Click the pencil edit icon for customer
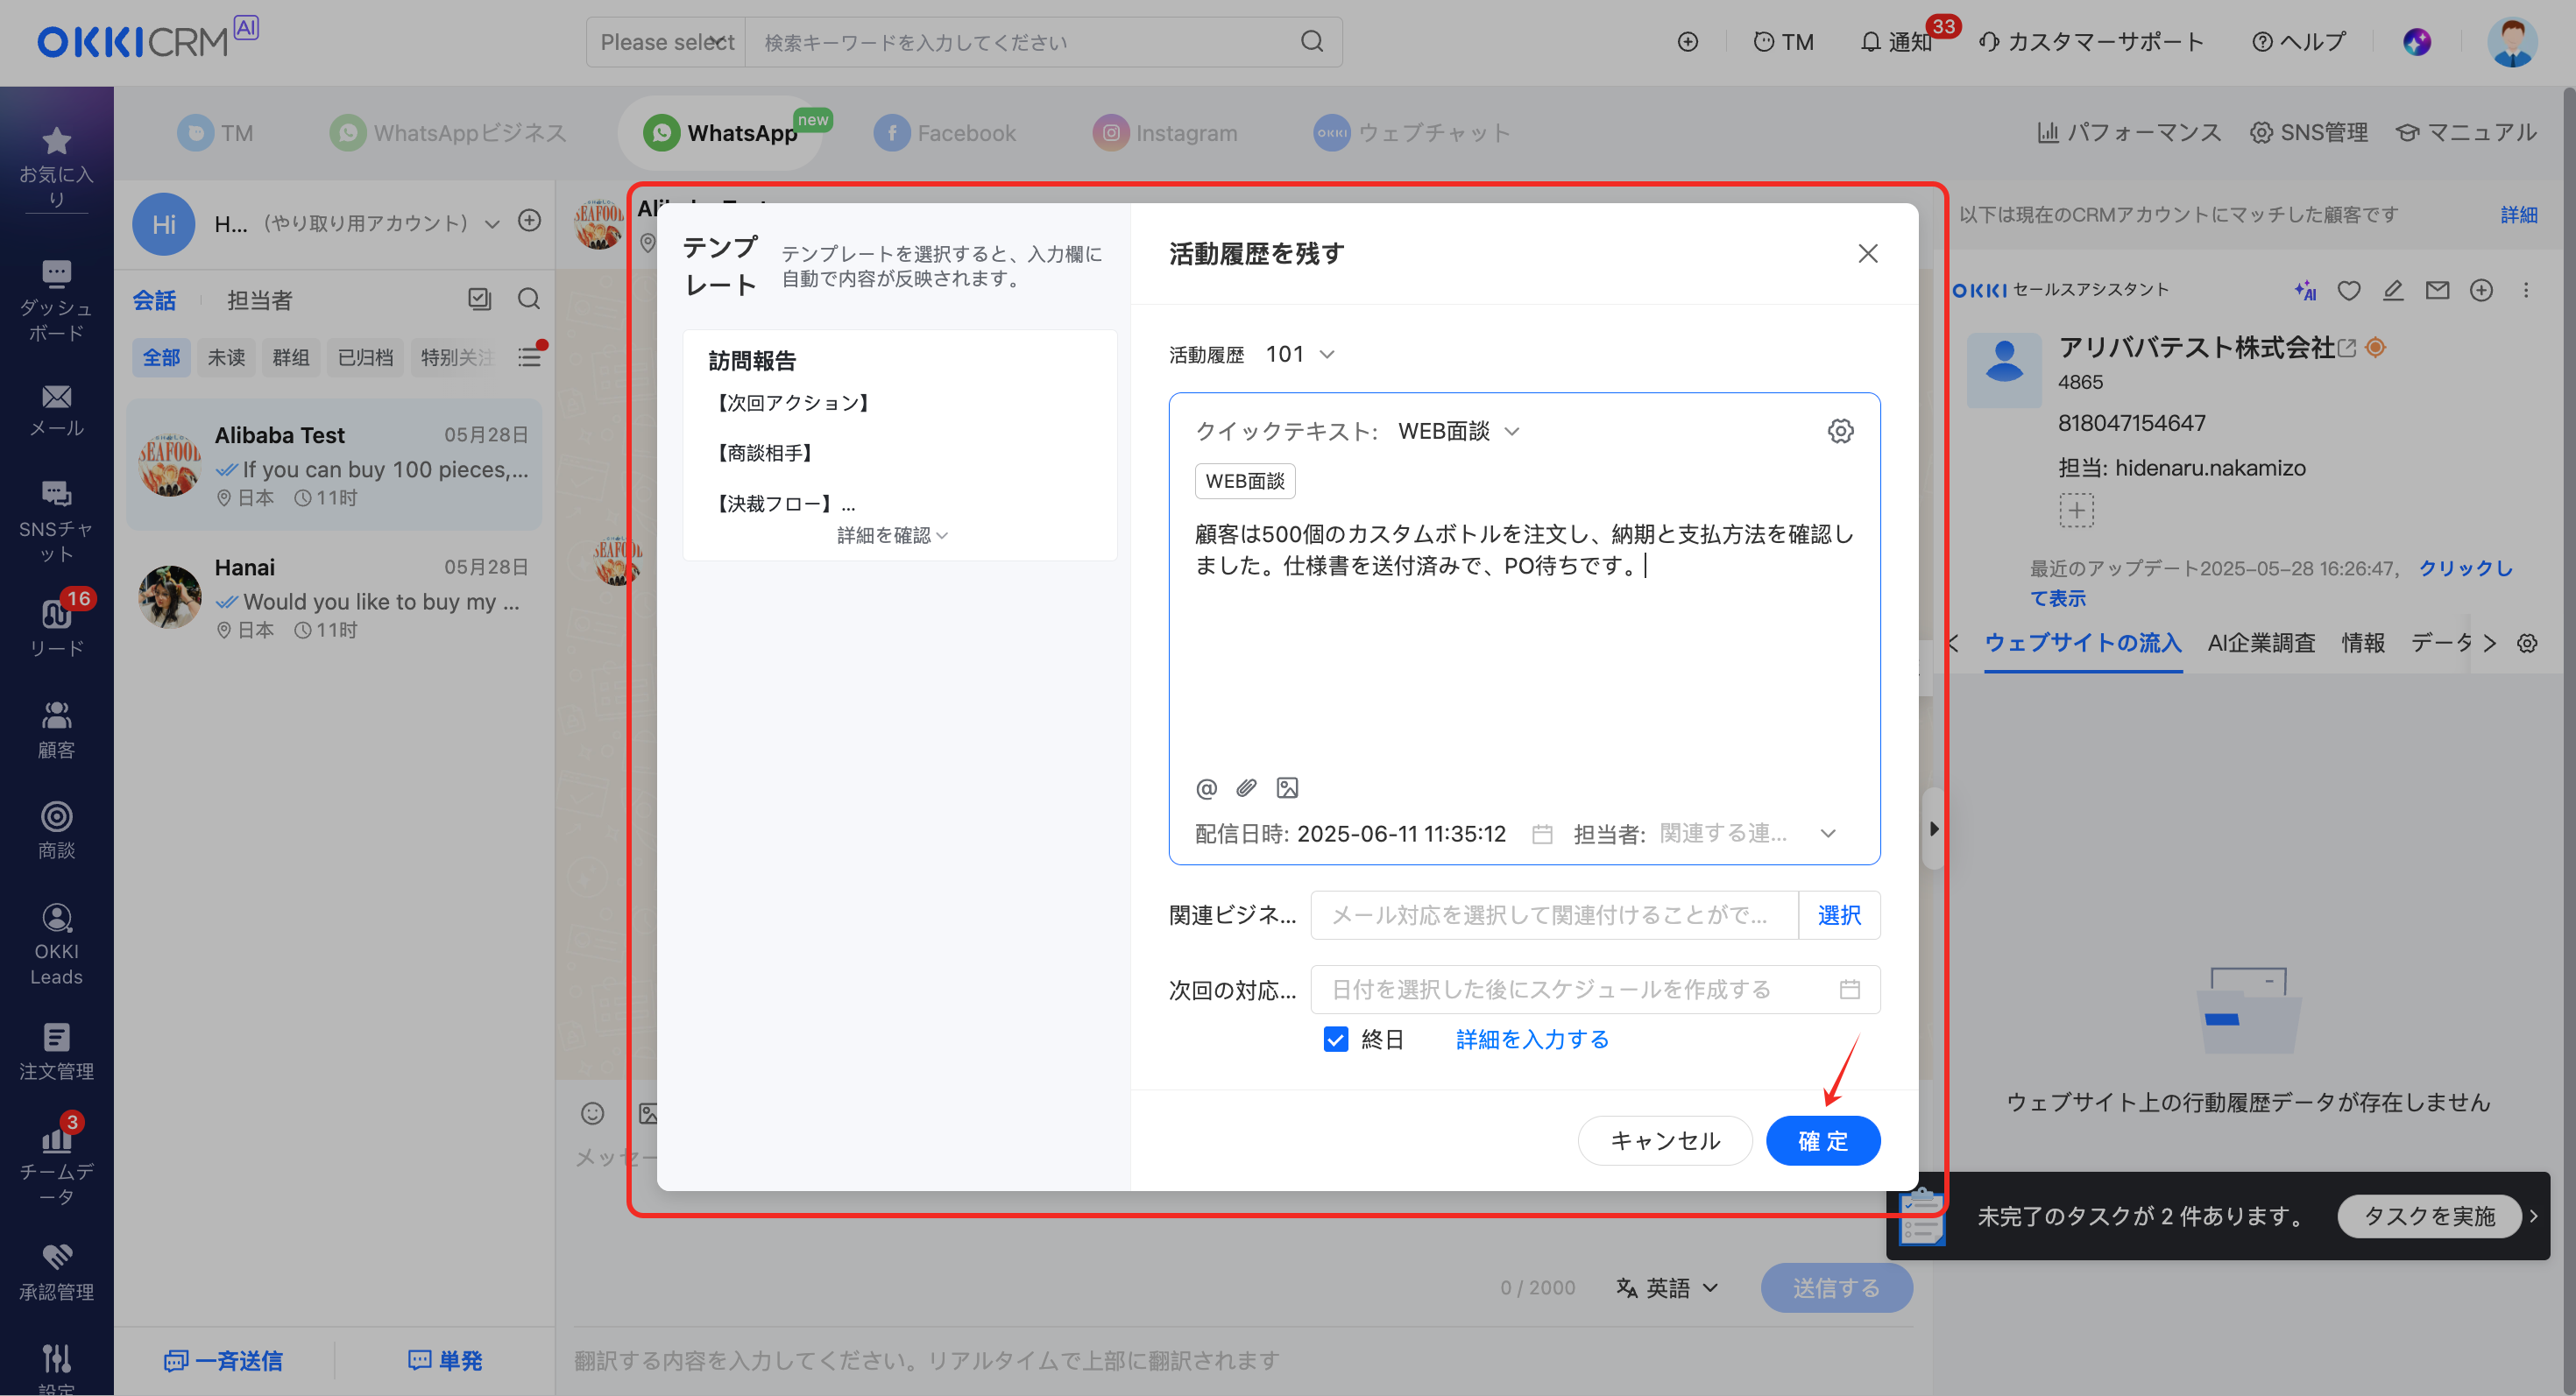 tap(2392, 290)
